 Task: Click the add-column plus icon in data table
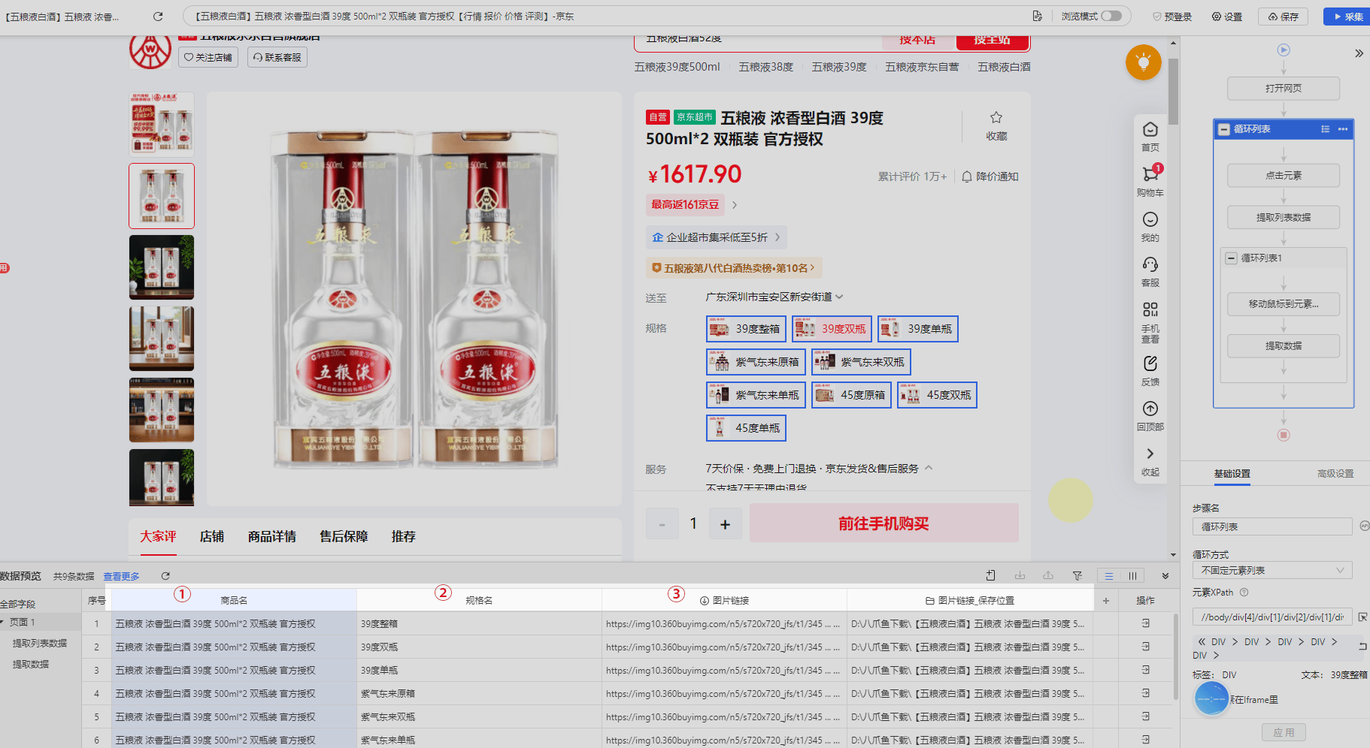1105,600
